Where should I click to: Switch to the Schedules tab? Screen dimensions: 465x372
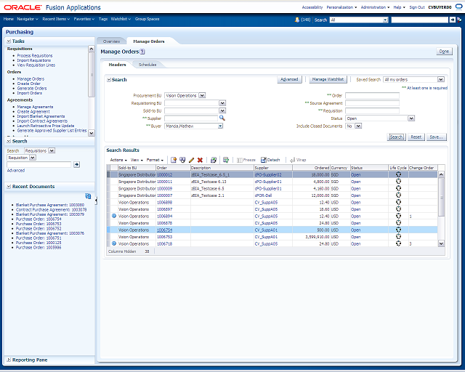pos(147,65)
